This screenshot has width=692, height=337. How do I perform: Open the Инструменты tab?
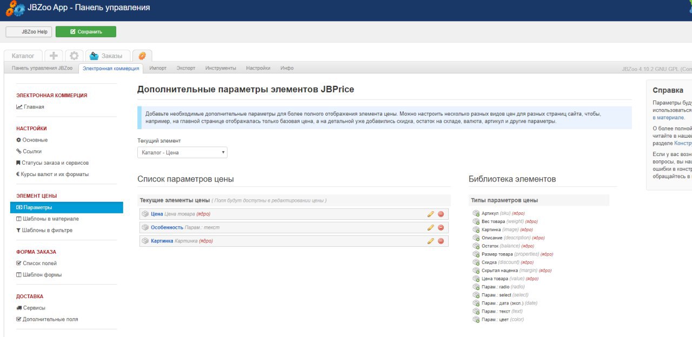coord(221,68)
